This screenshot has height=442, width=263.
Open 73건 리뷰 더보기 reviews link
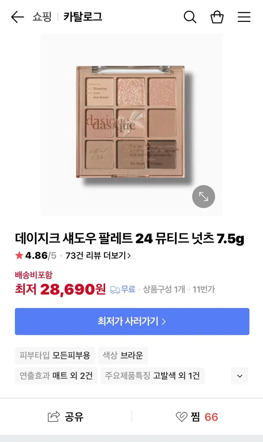[x=98, y=255]
